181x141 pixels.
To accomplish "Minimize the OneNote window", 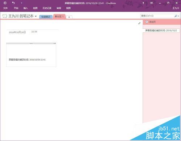I will [160, 3].
